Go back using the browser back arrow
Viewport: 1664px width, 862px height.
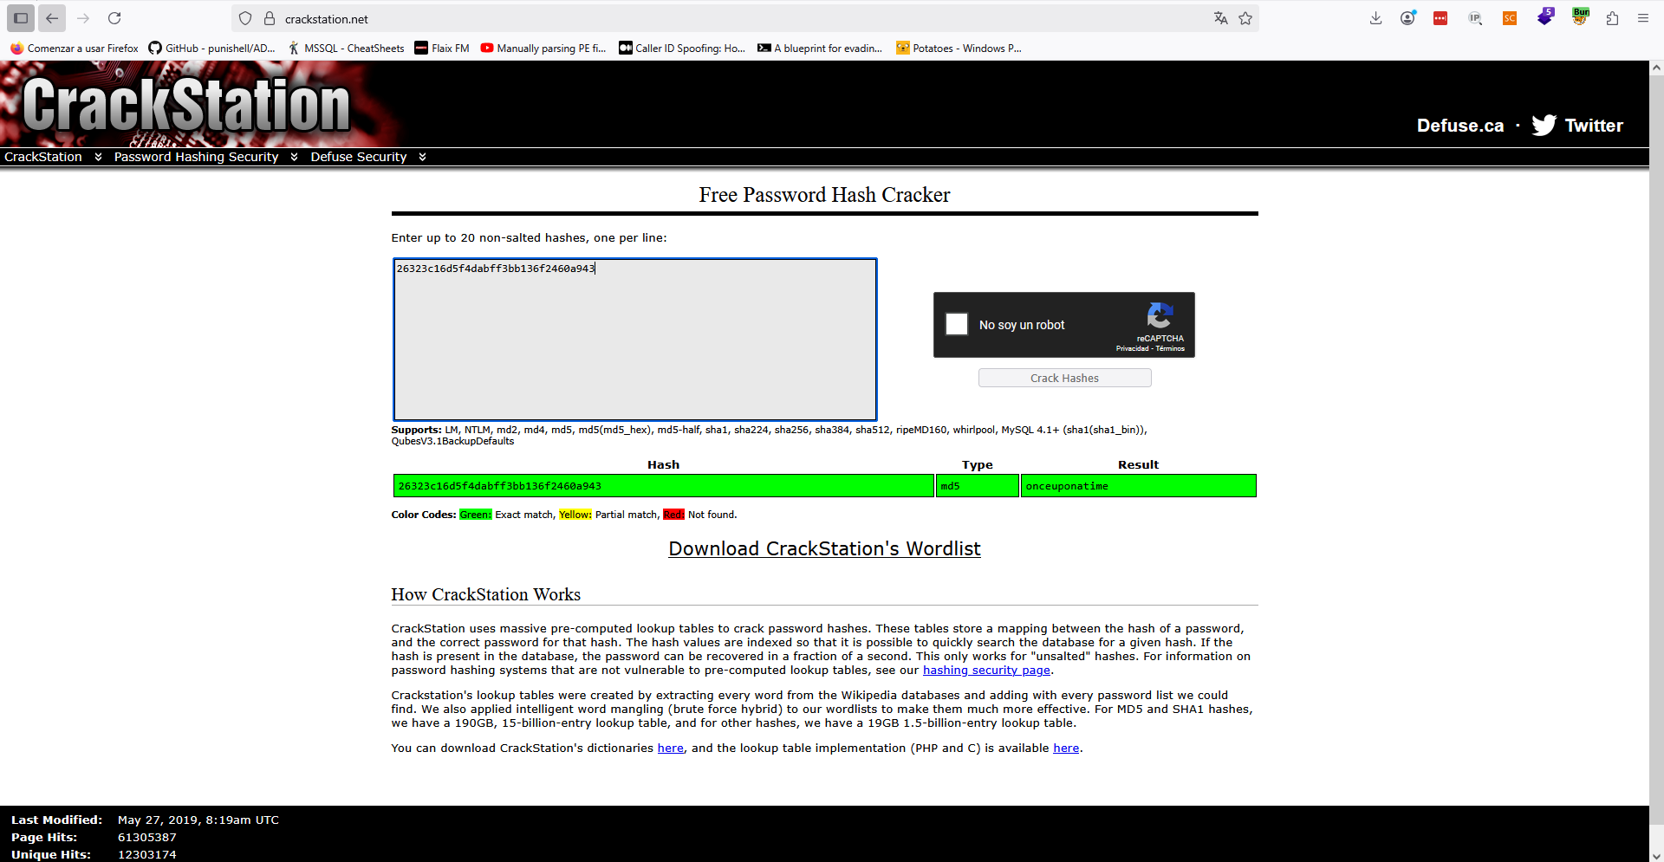click(x=52, y=18)
